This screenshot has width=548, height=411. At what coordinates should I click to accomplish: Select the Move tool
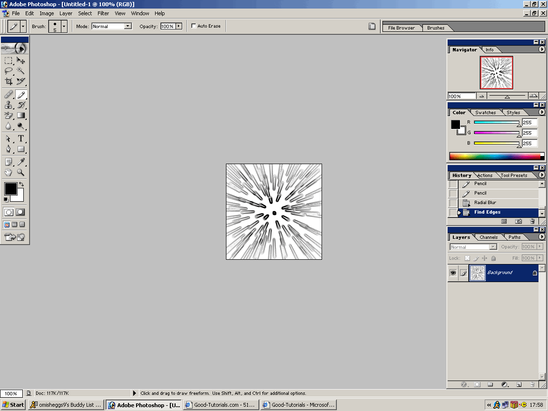(x=20, y=61)
